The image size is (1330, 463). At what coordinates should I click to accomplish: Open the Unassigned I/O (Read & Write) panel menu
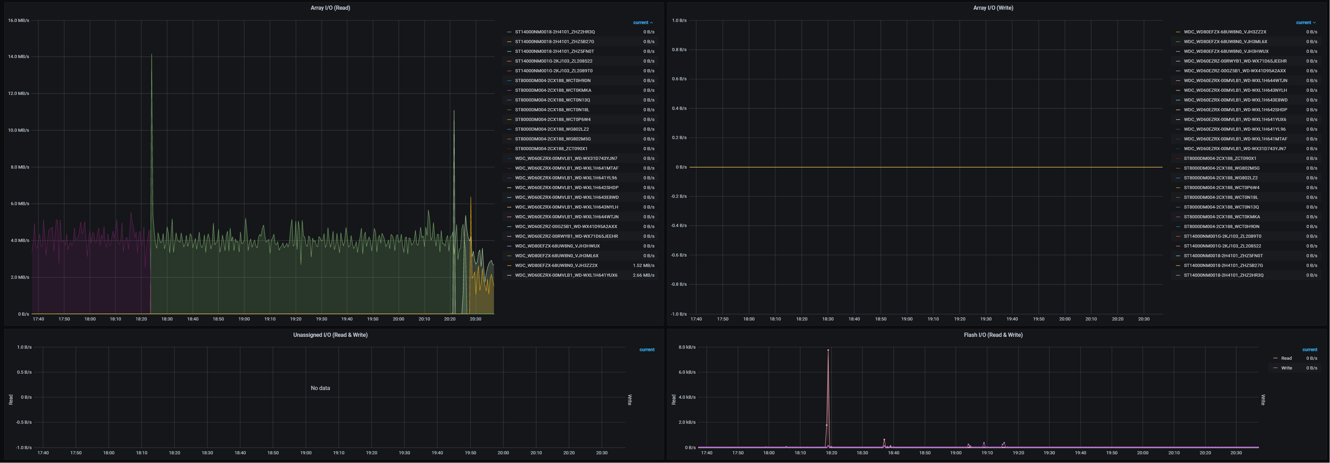tap(330, 335)
